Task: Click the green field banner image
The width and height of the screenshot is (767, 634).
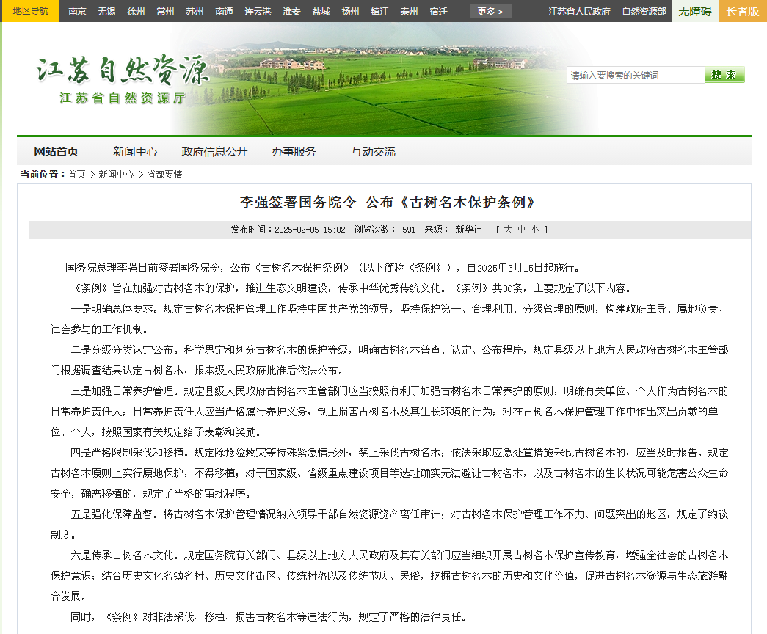Action: point(386,80)
